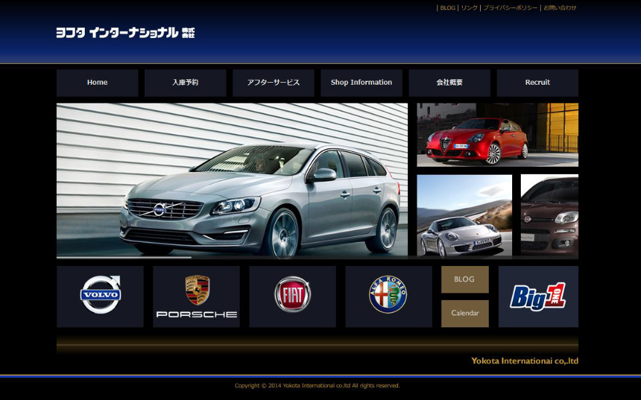
Task: Click the Yokota International co,.ltd footer text
Action: pyautogui.click(x=525, y=361)
